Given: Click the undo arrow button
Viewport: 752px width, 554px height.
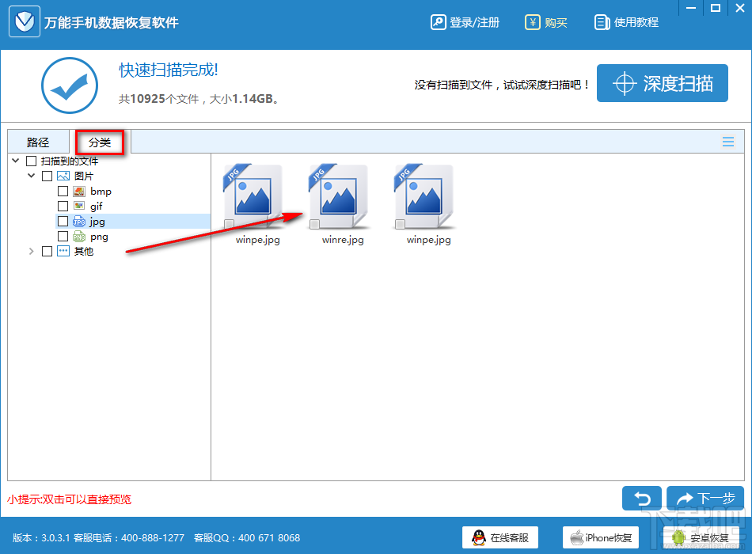Looking at the screenshot, I should (x=642, y=499).
